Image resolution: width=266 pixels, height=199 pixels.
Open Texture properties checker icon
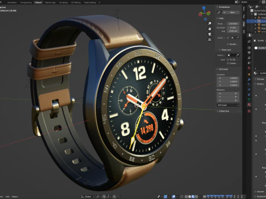click(249, 111)
